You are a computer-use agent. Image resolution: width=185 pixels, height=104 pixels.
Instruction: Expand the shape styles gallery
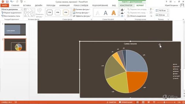point(71,16)
